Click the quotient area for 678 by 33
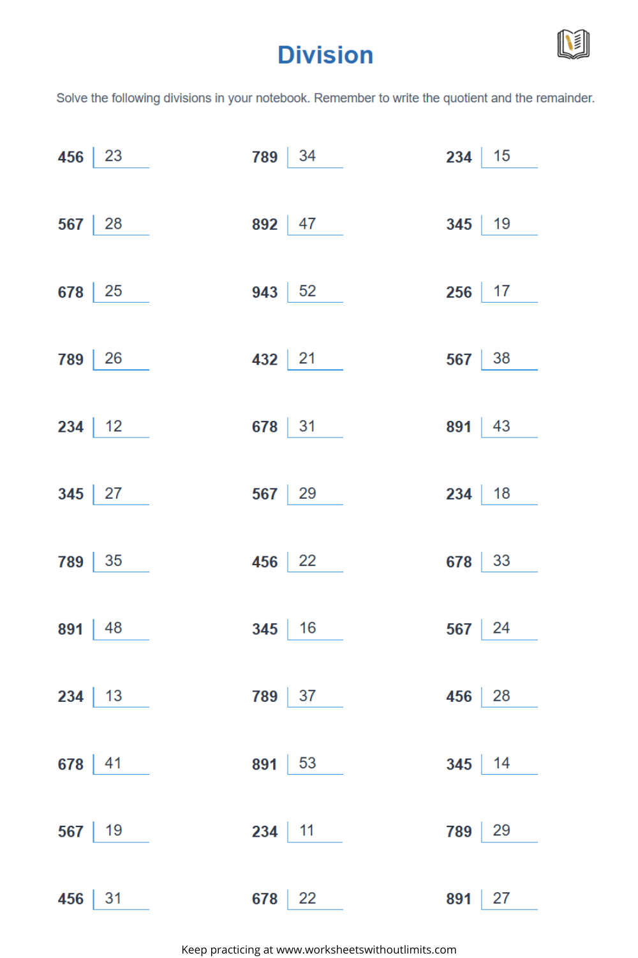638x958 pixels. pyautogui.click(x=509, y=561)
